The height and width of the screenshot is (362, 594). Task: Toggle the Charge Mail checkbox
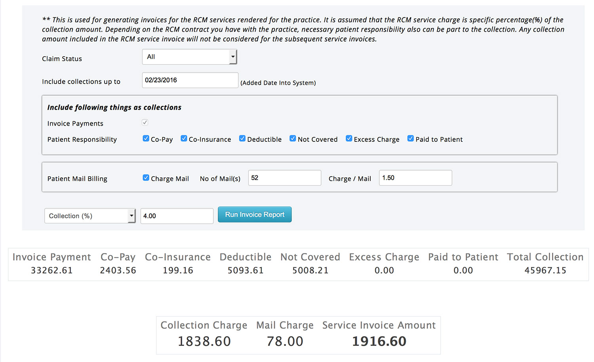(146, 178)
